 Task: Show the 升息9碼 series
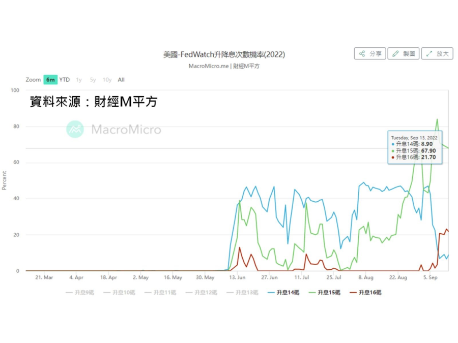pos(80,293)
